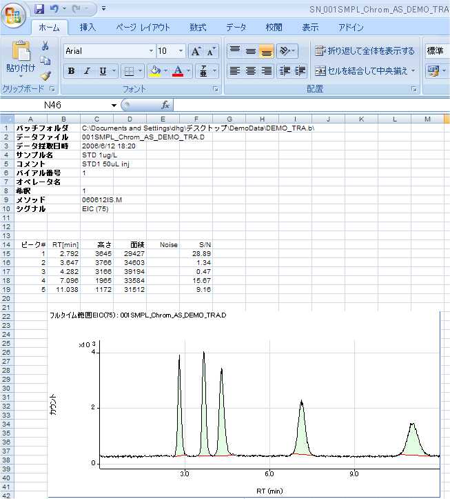The image size is (450, 499).
Task: Decrease cell indent
Action: (x=285, y=71)
